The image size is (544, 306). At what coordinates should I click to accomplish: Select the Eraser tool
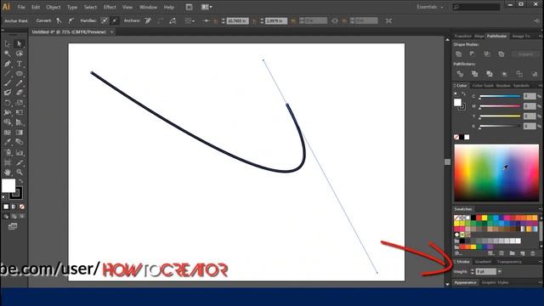[20, 93]
